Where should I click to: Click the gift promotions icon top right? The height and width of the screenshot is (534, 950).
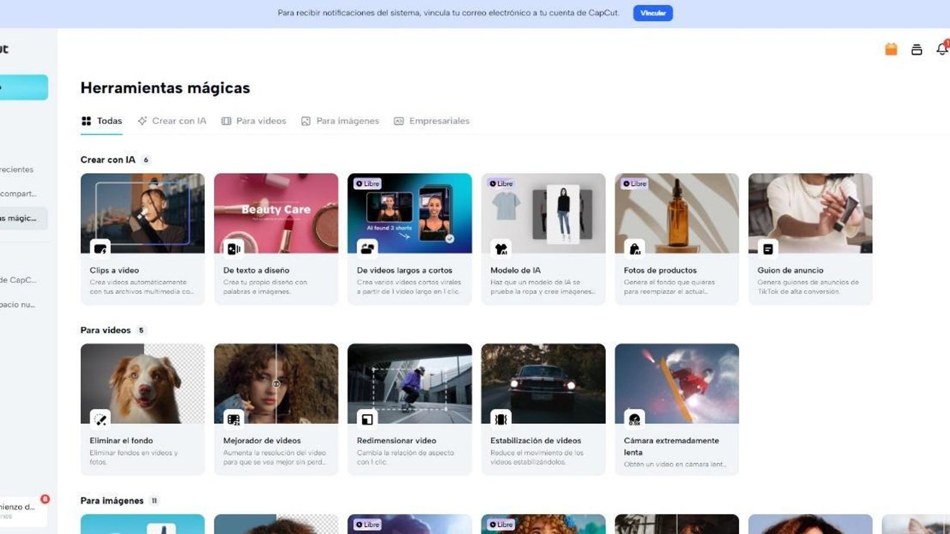point(889,49)
